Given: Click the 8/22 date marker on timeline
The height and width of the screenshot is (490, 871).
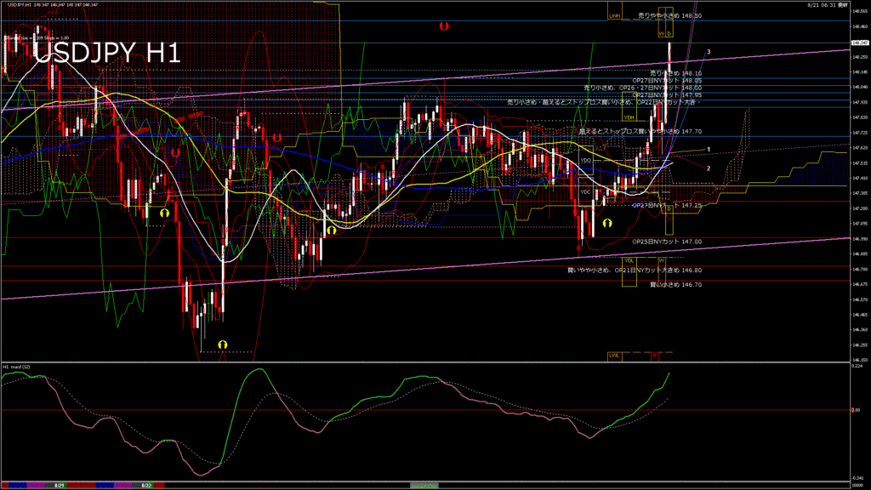Looking at the screenshot, I should [146, 485].
